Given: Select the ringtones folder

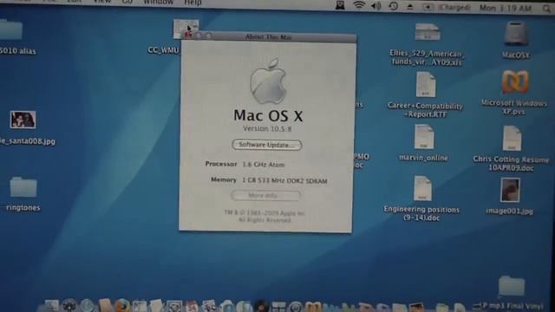Looking at the screenshot, I should 23,187.
